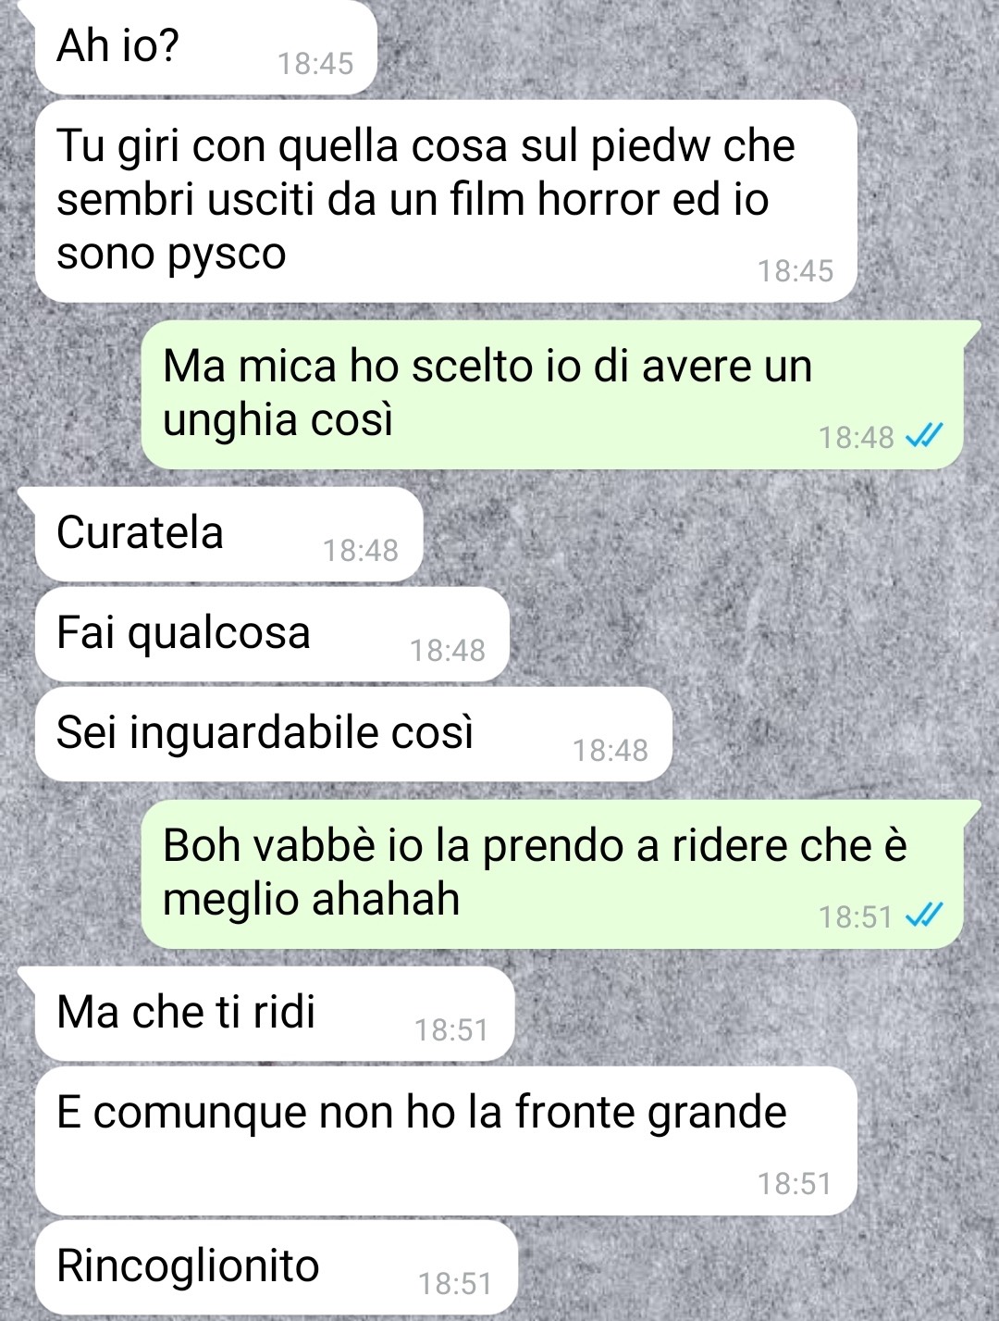
Task: Tap the 'Ma che ti ridi' message
Action: (274, 1014)
